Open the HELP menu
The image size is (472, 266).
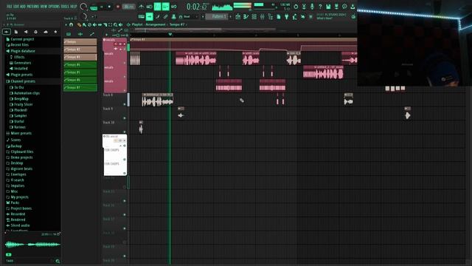74,7
